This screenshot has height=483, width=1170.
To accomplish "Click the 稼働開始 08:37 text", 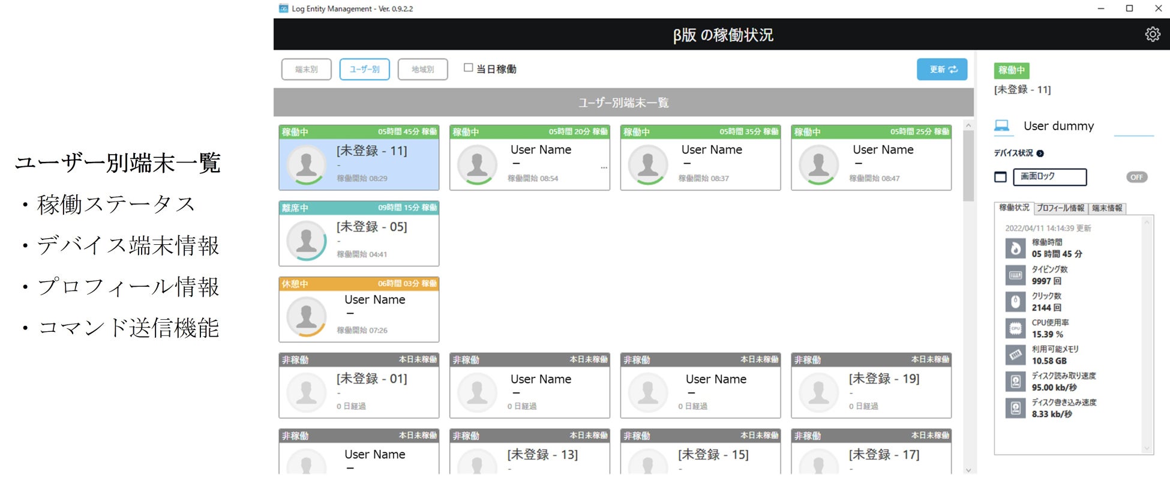I will tap(704, 178).
